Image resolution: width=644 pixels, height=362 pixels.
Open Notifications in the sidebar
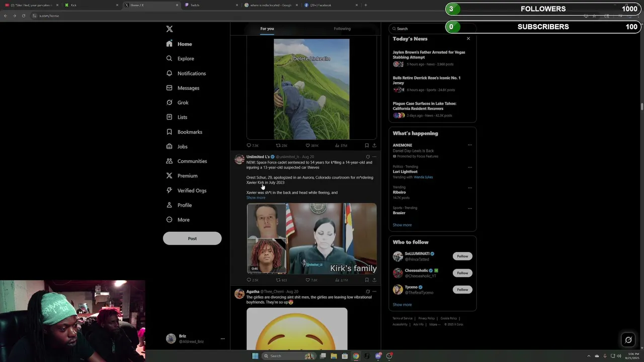[x=186, y=73]
